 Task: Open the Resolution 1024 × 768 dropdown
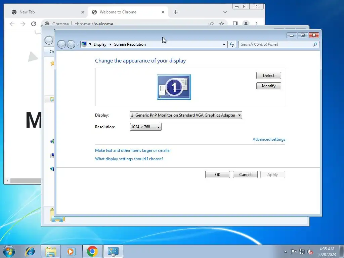[x=145, y=127]
